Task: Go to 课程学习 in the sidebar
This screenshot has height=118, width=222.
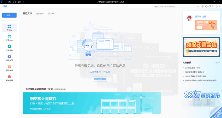Action: coord(9,58)
